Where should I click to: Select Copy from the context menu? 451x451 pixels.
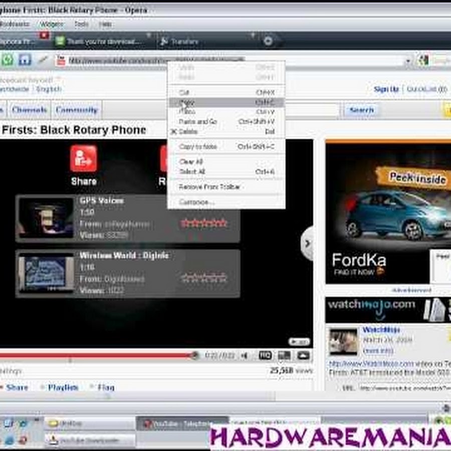[x=187, y=102]
